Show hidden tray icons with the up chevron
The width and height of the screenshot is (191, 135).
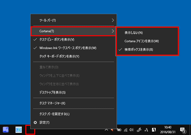(106, 130)
